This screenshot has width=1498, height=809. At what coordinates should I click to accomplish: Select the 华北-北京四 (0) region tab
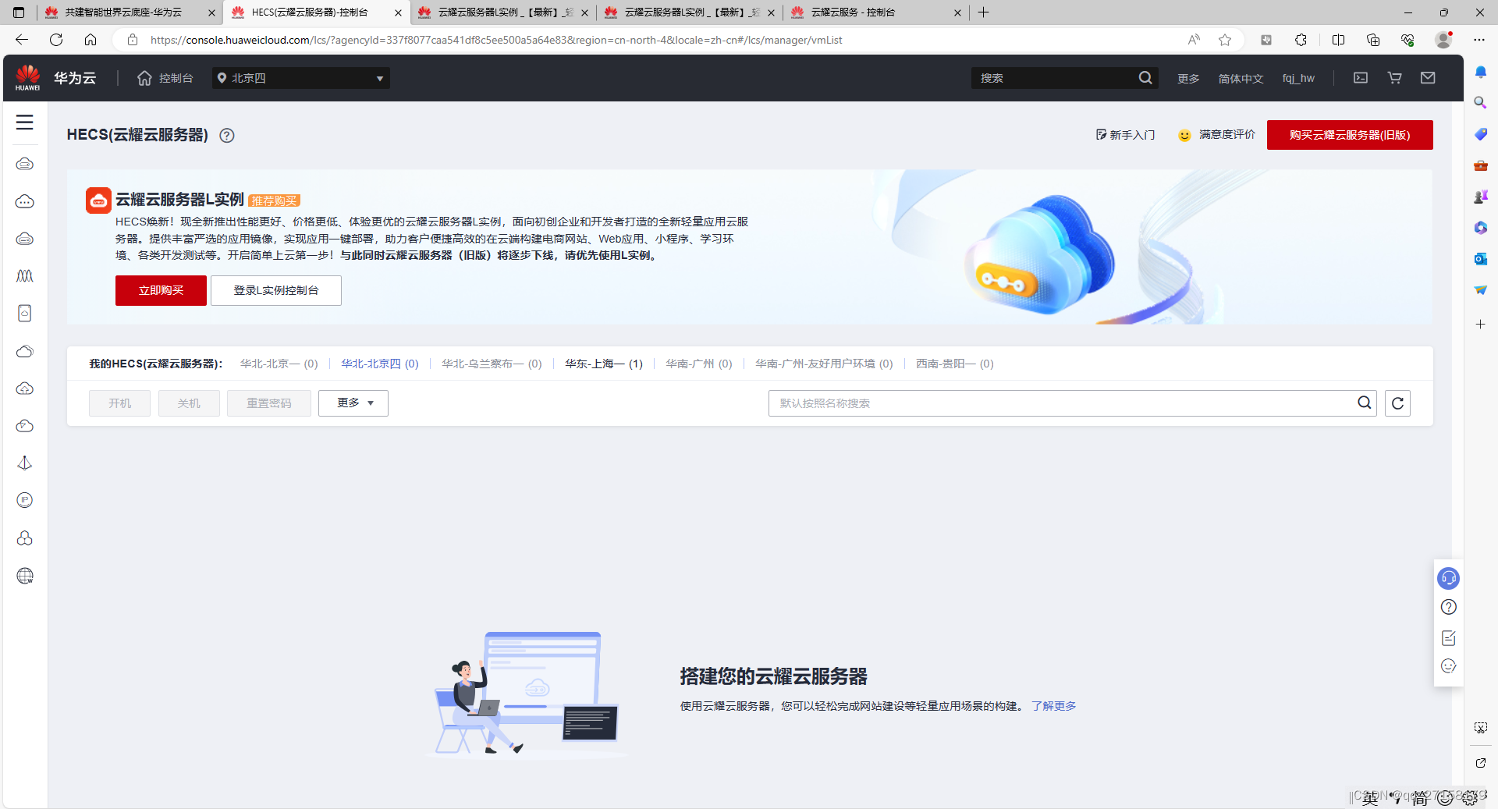tap(380, 364)
